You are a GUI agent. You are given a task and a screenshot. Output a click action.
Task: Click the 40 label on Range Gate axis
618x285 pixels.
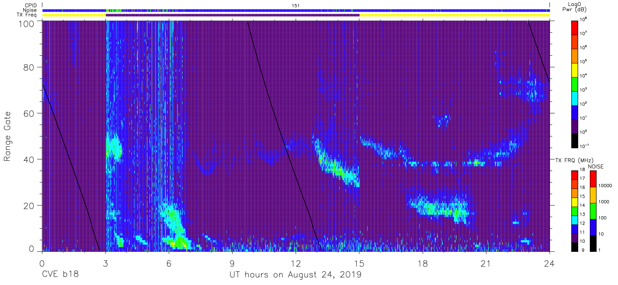tap(29, 159)
